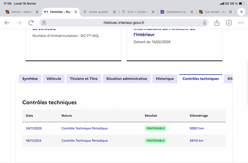The image size is (248, 163).
Task: Reload the HistoVec page
Action: (31, 23)
